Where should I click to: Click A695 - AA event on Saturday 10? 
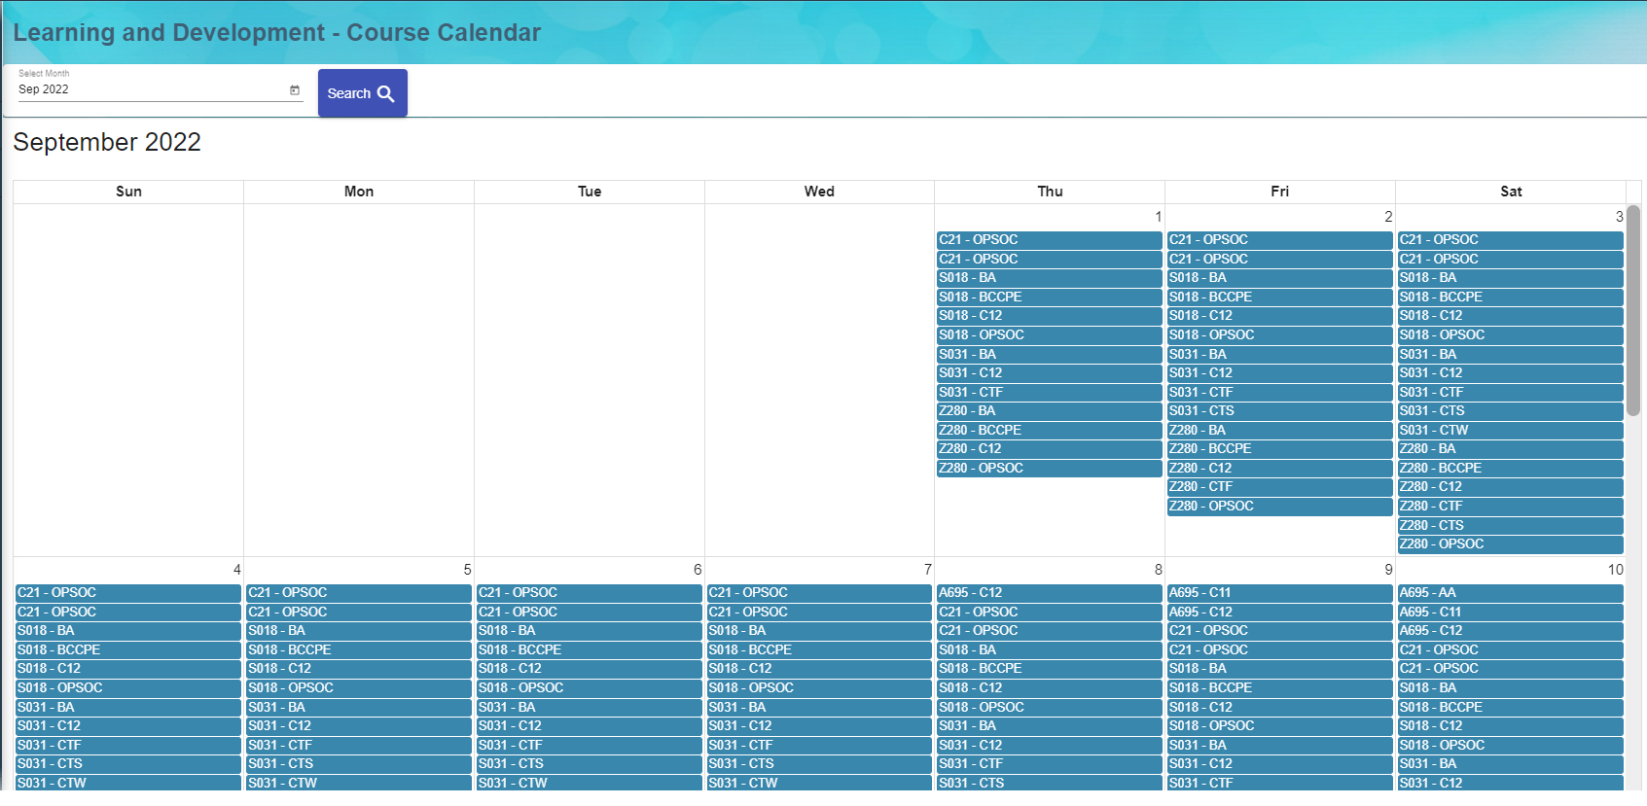(x=1510, y=593)
